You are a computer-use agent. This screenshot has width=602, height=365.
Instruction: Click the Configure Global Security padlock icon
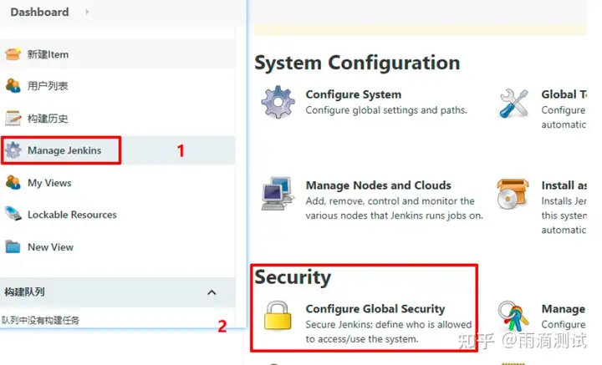click(x=278, y=316)
